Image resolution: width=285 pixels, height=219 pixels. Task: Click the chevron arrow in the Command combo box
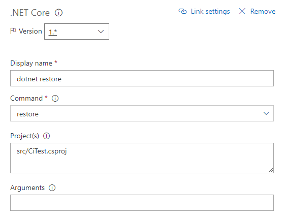(x=266, y=113)
